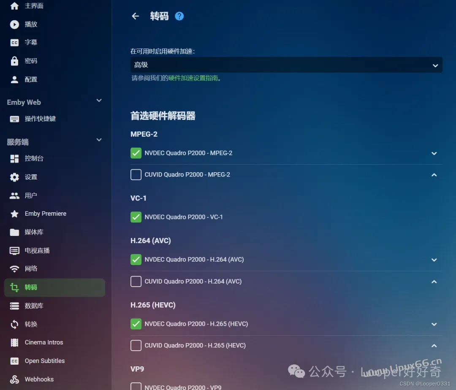Click the person icon for 配置
This screenshot has width=456, height=390.
pyautogui.click(x=14, y=80)
